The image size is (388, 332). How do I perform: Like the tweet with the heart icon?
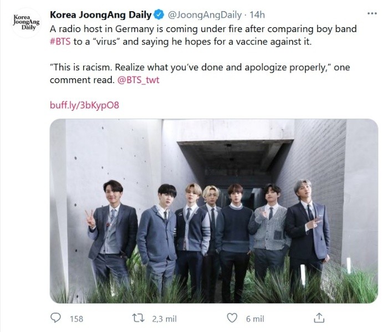(x=232, y=318)
